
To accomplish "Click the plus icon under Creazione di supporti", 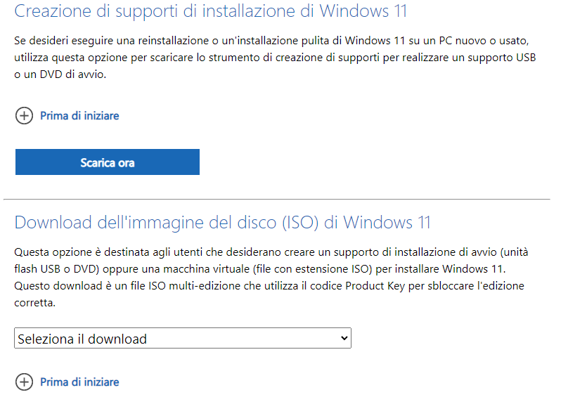I will 24,116.
